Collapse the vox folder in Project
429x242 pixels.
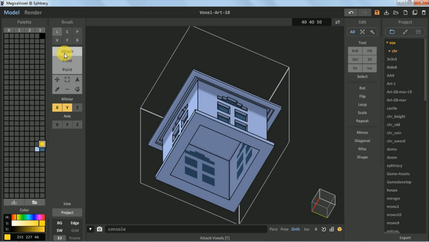click(x=387, y=43)
